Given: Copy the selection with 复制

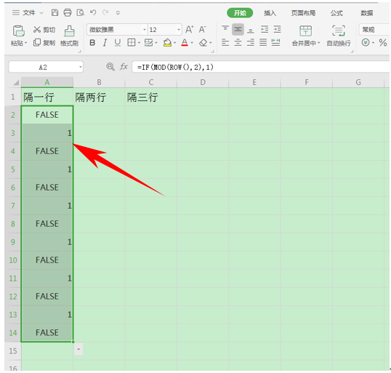Looking at the screenshot, I should click(44, 43).
